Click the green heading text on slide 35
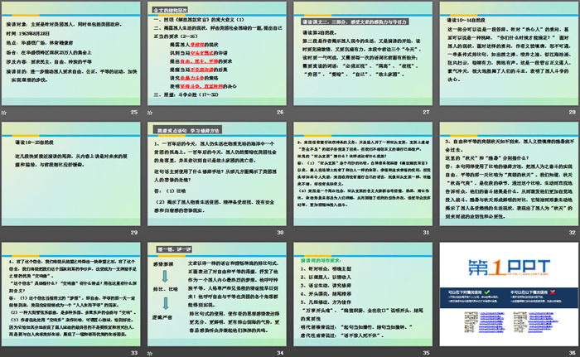The image size is (580, 357). click(x=321, y=260)
